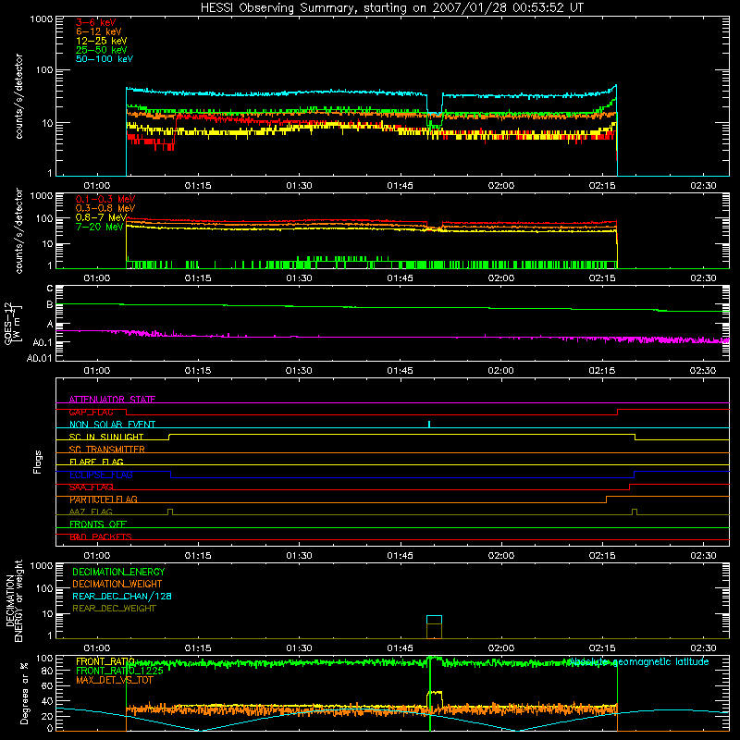Click the MAX_DET_VS_TOT legend label
This screenshot has width=740, height=740.
pos(114,680)
